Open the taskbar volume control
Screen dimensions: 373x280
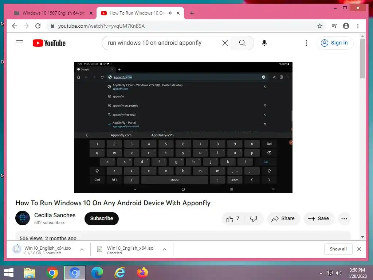click(338, 273)
